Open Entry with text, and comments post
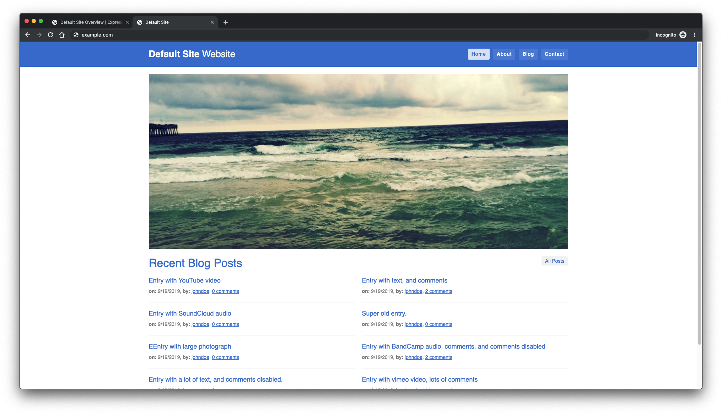Viewport: 722px width, 415px height. tap(404, 280)
